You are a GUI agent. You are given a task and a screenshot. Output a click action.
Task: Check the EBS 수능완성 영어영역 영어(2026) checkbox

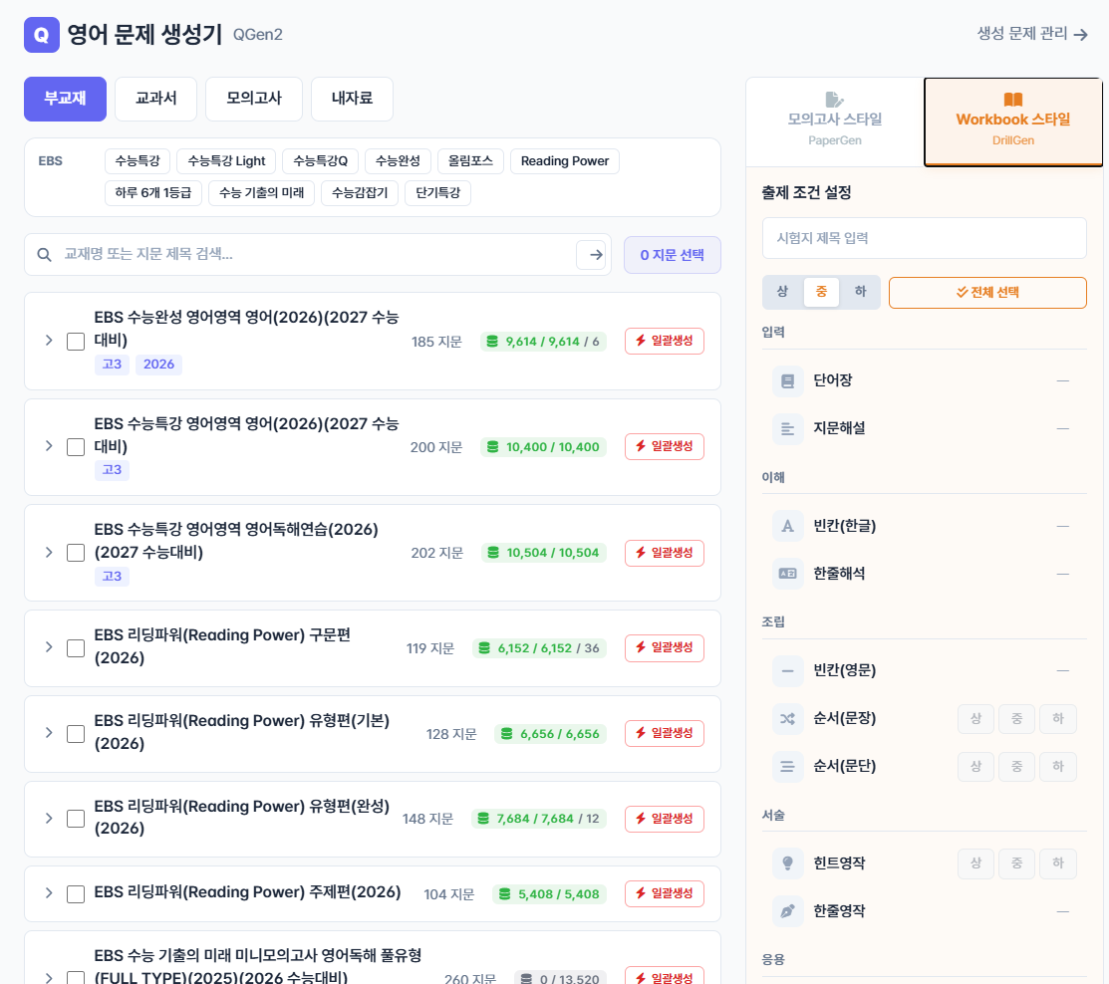[76, 342]
